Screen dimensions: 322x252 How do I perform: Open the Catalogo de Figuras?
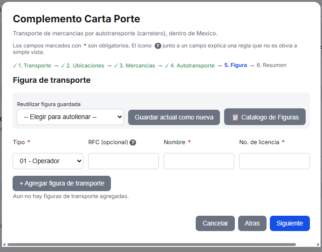tap(265, 117)
